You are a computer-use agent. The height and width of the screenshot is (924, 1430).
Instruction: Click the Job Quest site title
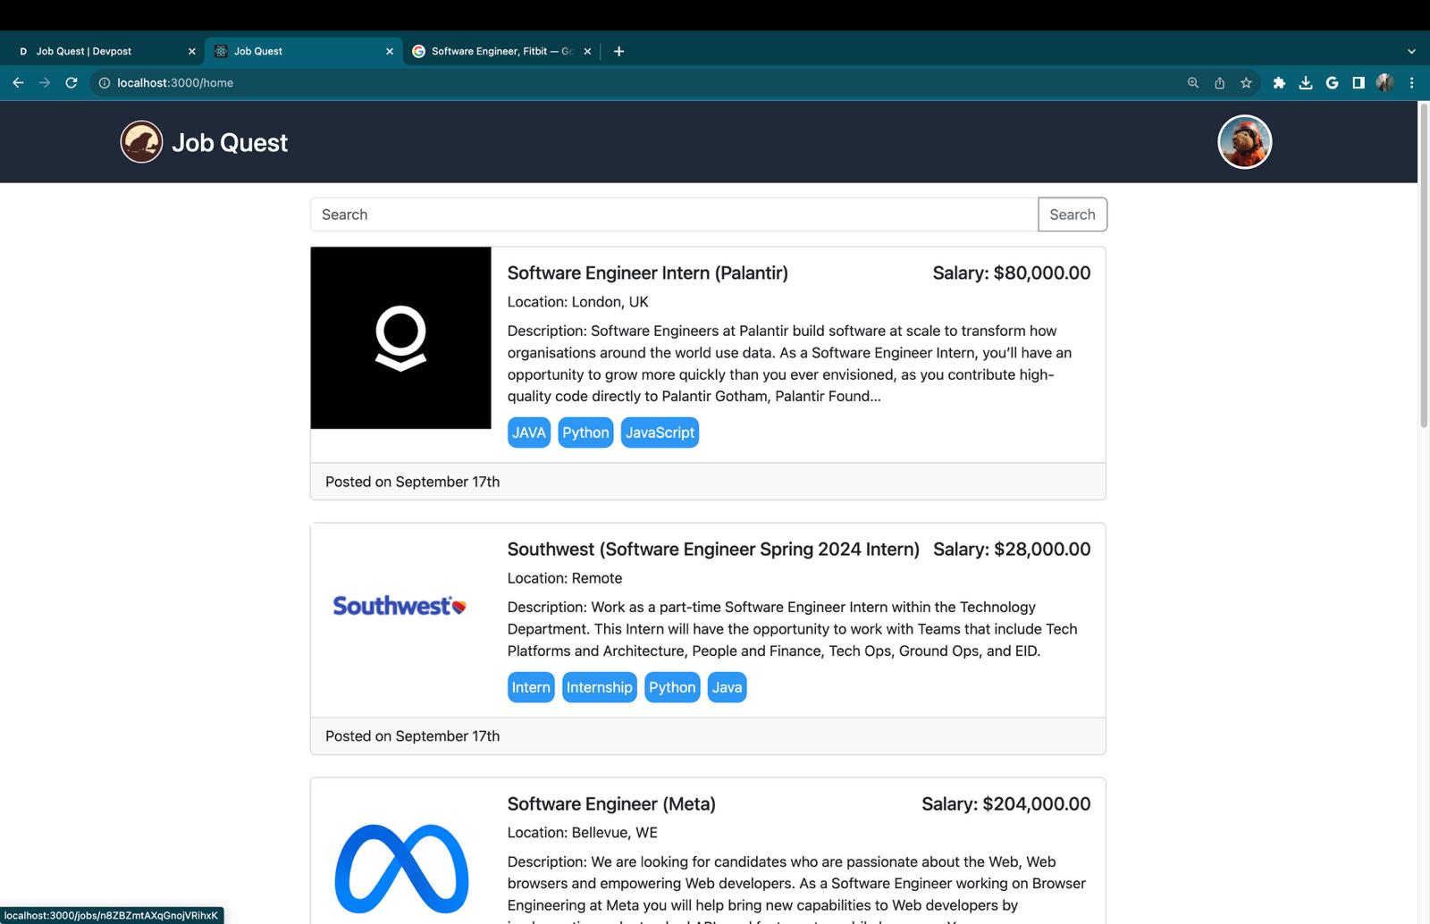point(230,143)
